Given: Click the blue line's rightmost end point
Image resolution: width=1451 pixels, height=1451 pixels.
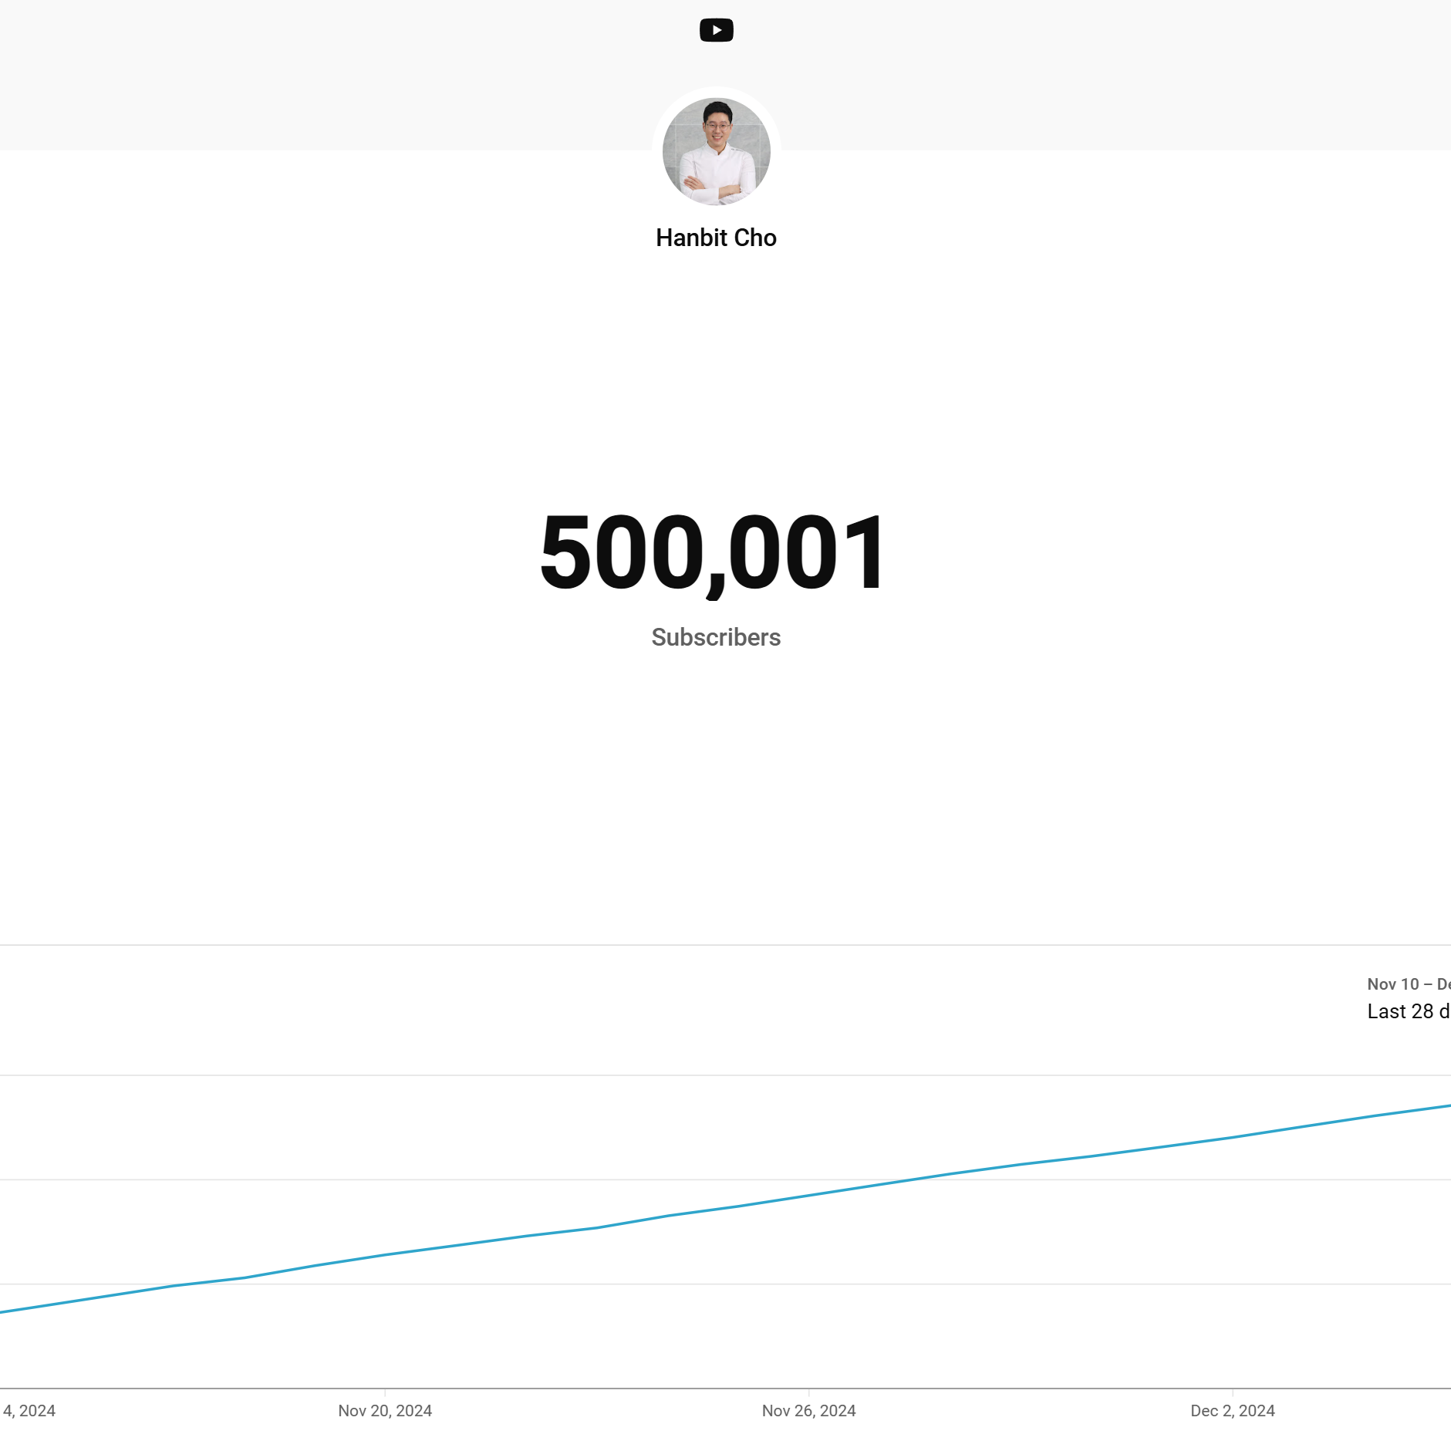Looking at the screenshot, I should coord(1447,1106).
